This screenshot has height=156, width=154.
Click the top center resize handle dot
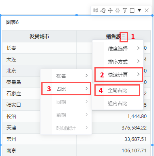coord(77,15)
